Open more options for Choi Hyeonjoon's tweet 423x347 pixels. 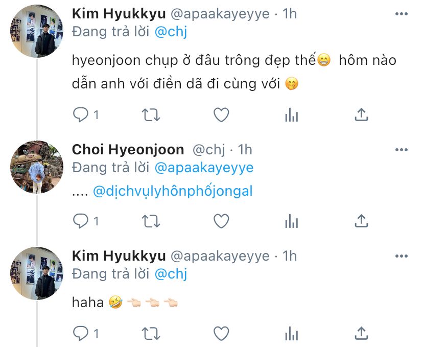[x=402, y=150]
